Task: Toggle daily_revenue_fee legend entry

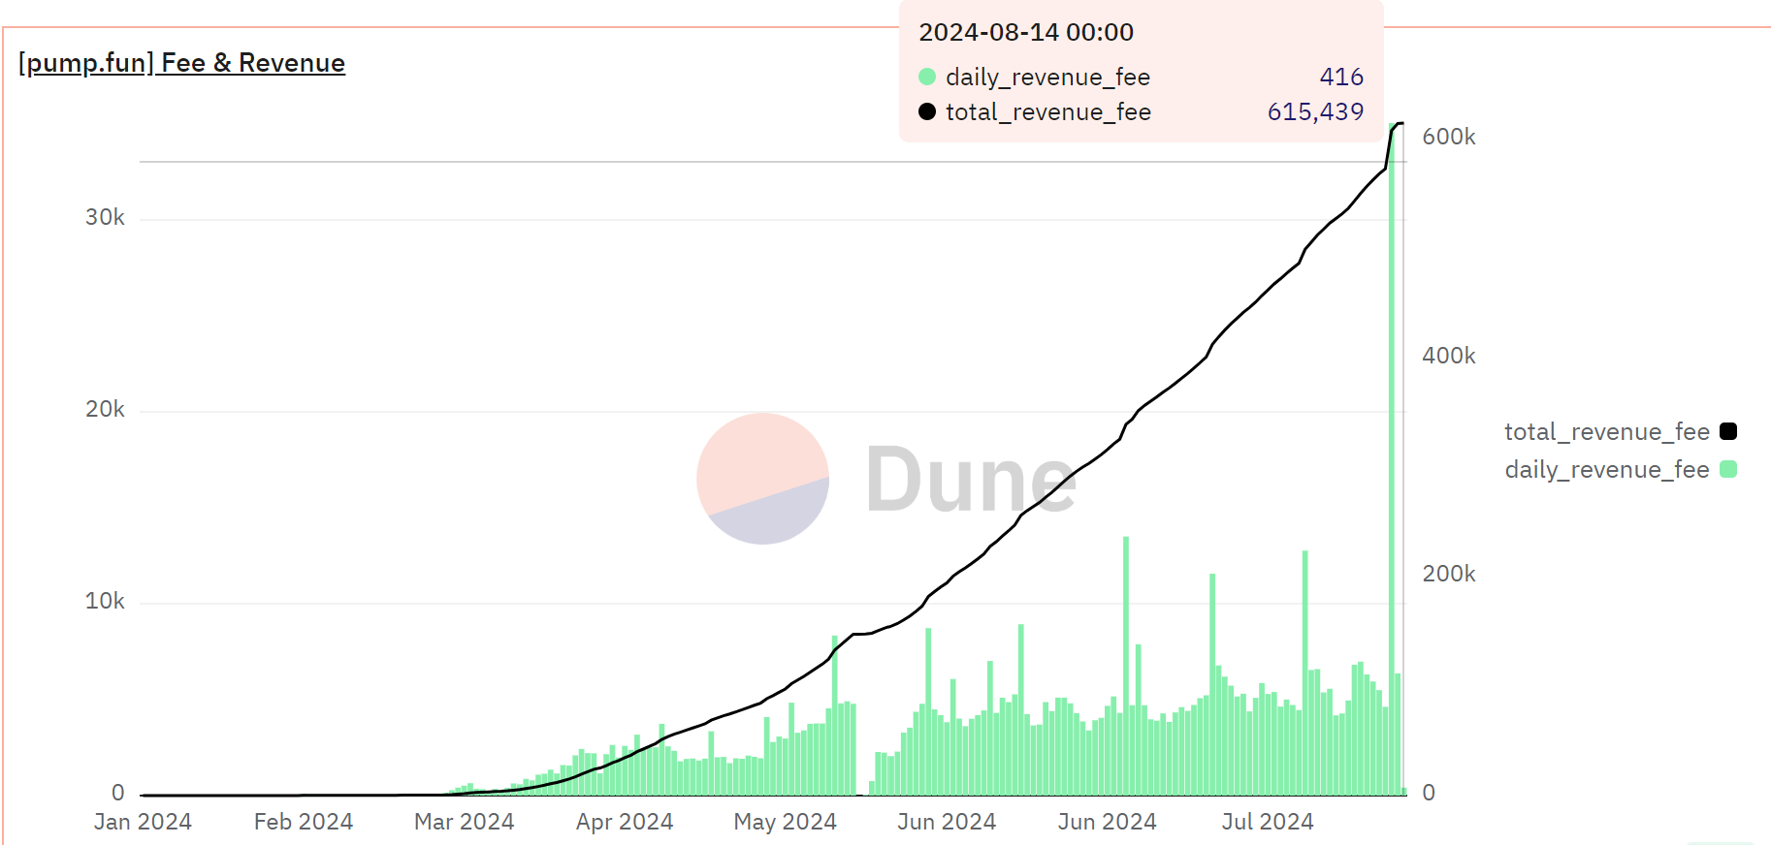Action: coord(1620,469)
